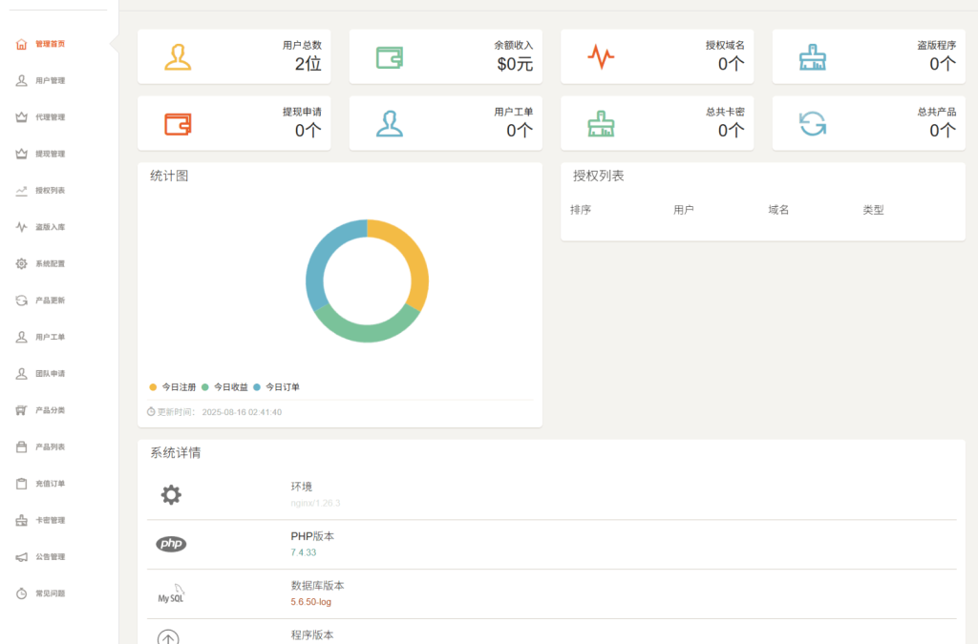Click the 数据库版本 label

point(317,586)
